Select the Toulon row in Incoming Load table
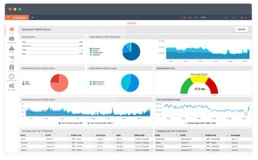 pyautogui.click(x=86, y=147)
